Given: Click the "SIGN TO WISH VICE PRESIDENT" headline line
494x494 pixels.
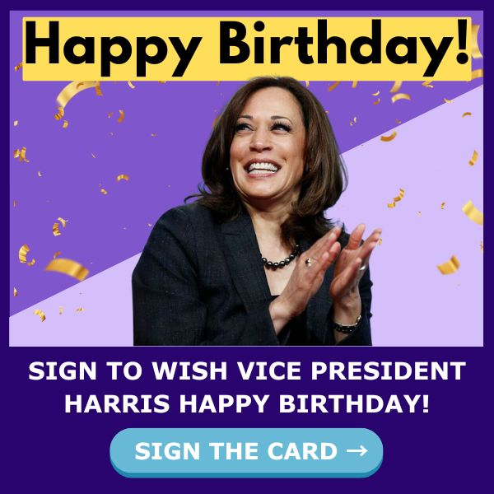Looking at the screenshot, I should 247,370.
